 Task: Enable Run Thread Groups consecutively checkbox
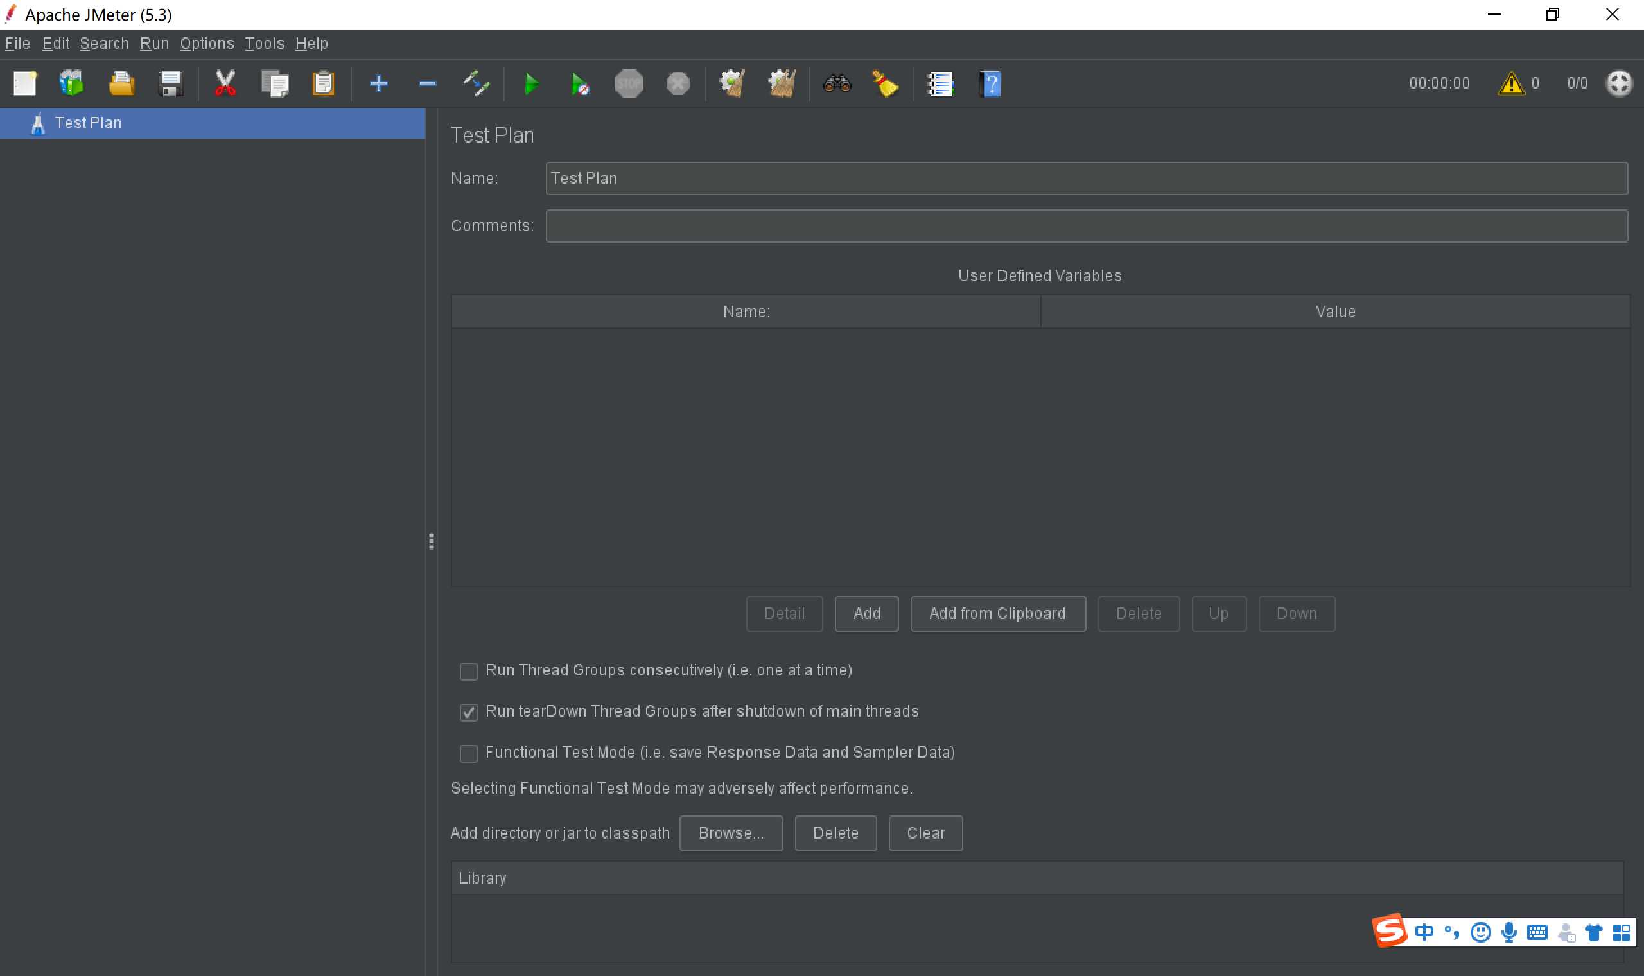pos(468,671)
